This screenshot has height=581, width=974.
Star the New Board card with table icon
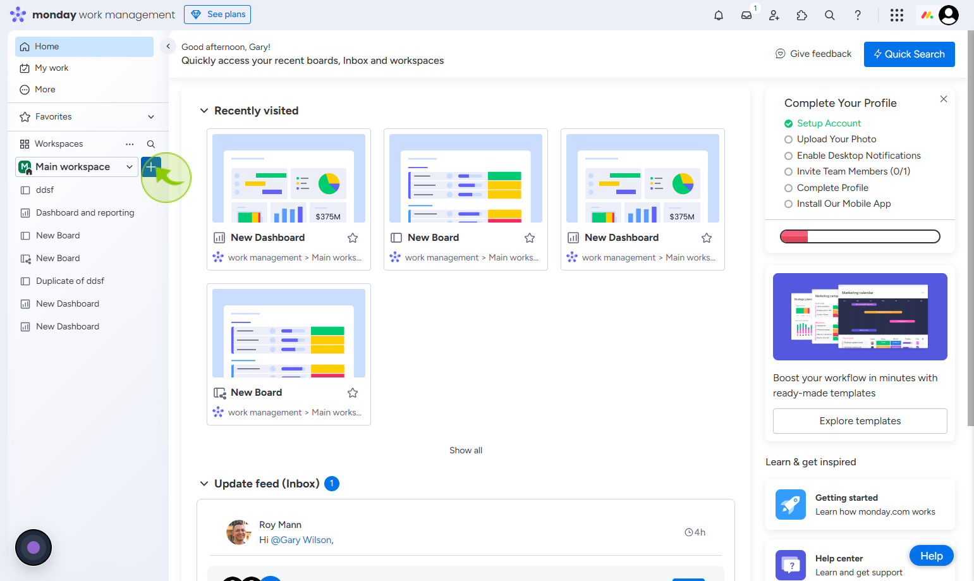click(x=530, y=238)
